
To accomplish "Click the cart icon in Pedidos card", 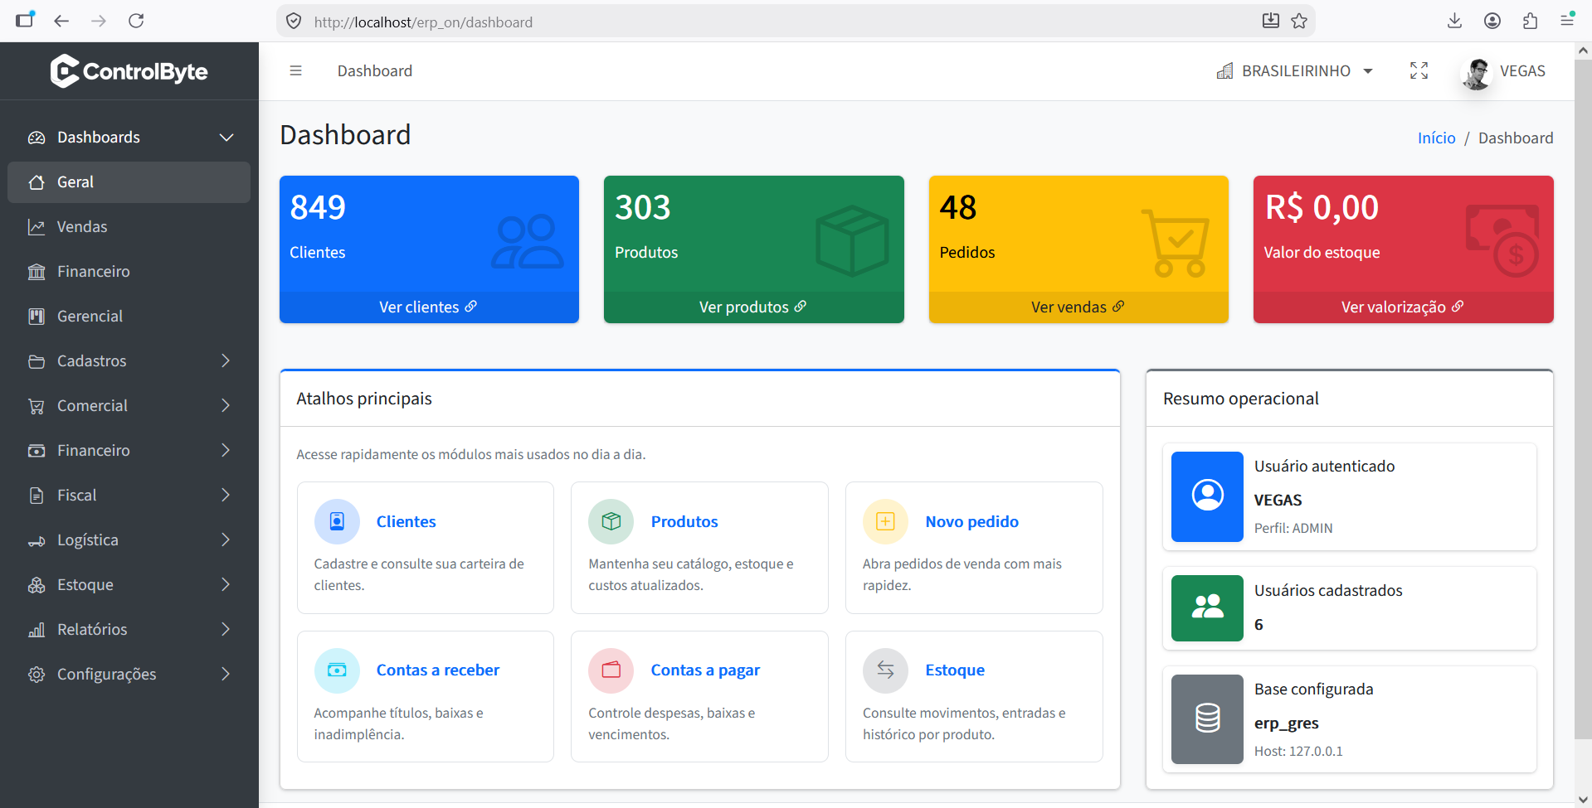I will pyautogui.click(x=1175, y=242).
